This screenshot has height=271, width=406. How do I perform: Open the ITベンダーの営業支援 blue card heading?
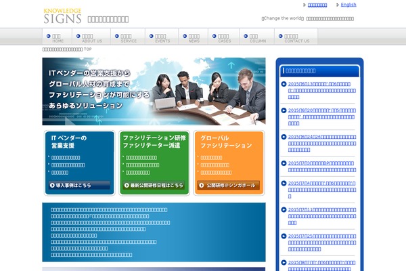click(69, 142)
